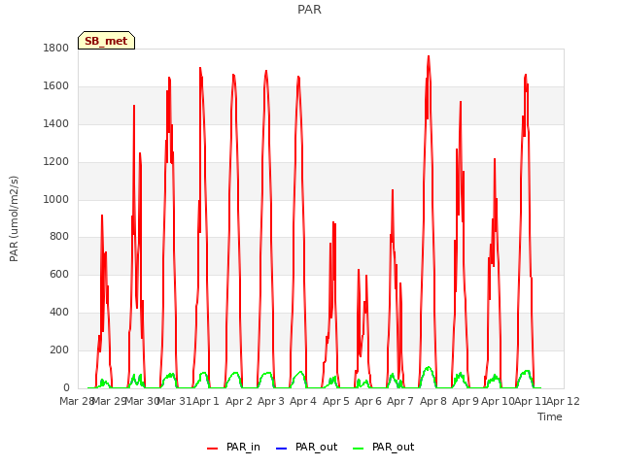
Task: Click the Apr 4 date tick label
Action: (303, 401)
